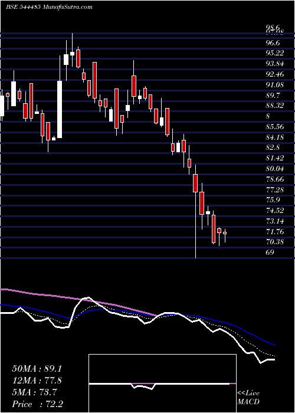The image size is (295, 413).
Task: Click the 91.08 price axis label
Action: 275,85
